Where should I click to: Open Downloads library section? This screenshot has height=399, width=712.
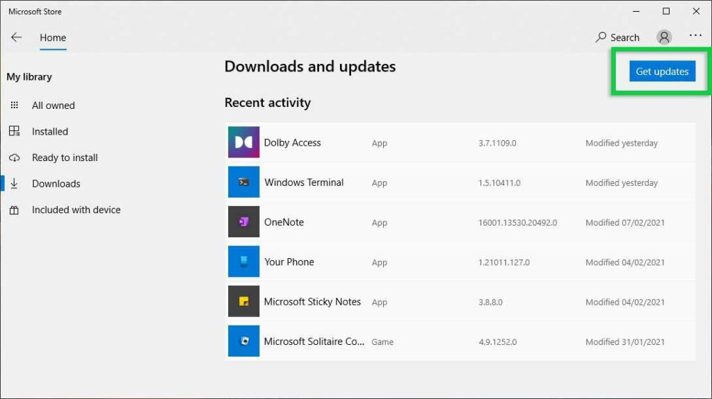tap(56, 184)
